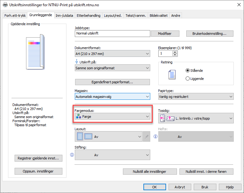Click the Hefte info icon

pos(155,136)
